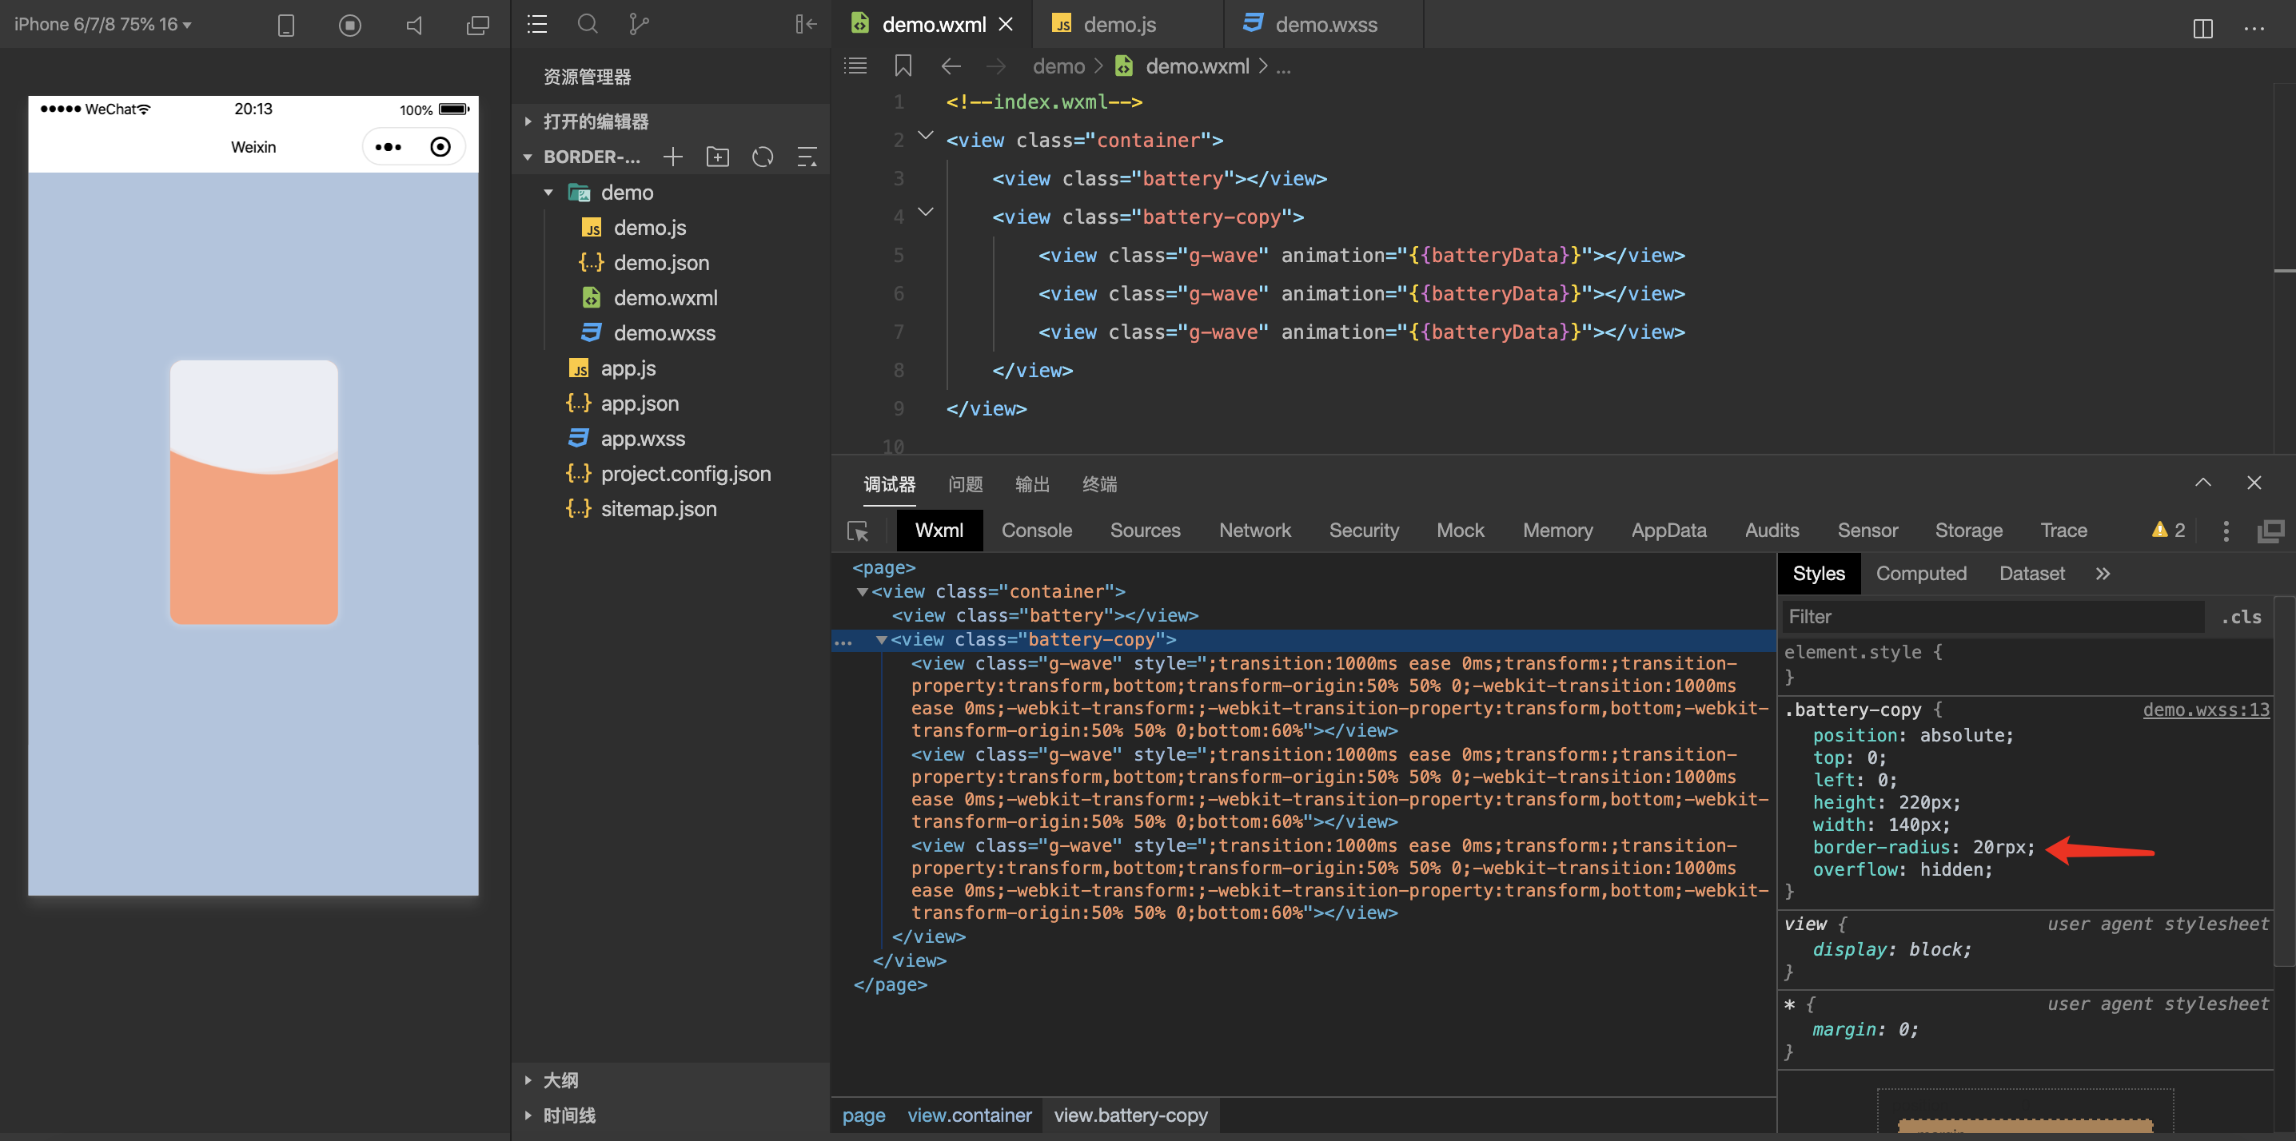Open the search icon in sidebar
Image resolution: width=2296 pixels, height=1141 pixels.
click(x=588, y=24)
